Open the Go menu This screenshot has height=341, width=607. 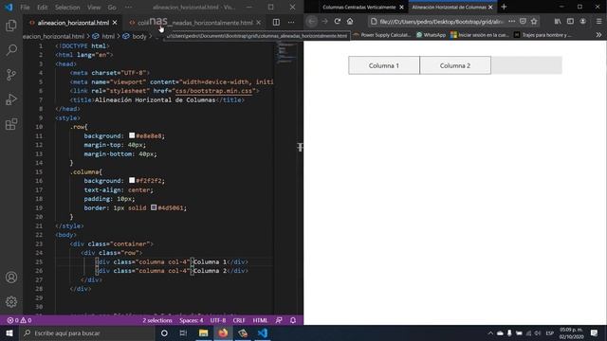112,8
